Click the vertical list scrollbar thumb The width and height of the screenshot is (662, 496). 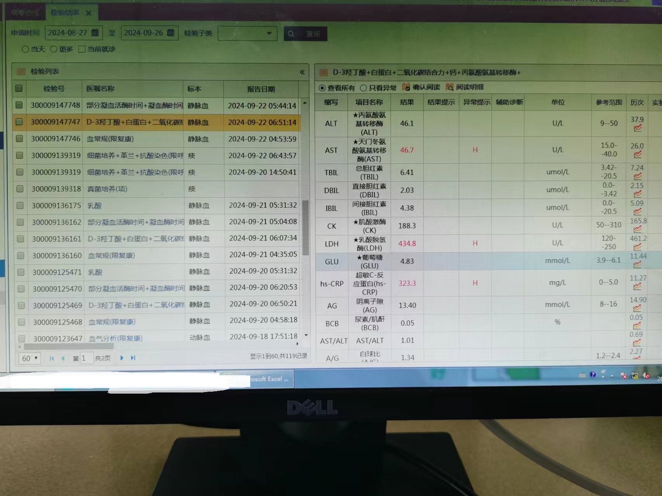point(305,228)
